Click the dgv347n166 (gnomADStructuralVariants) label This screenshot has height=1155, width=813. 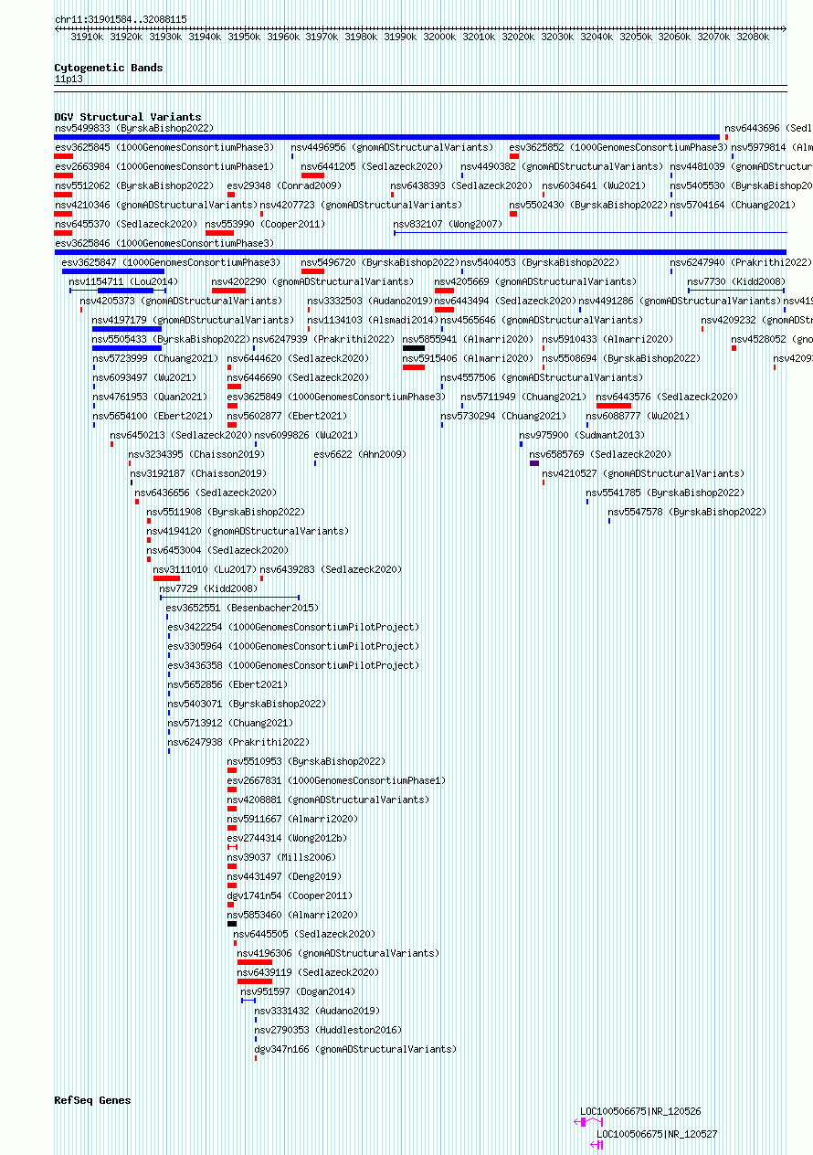(x=355, y=1049)
